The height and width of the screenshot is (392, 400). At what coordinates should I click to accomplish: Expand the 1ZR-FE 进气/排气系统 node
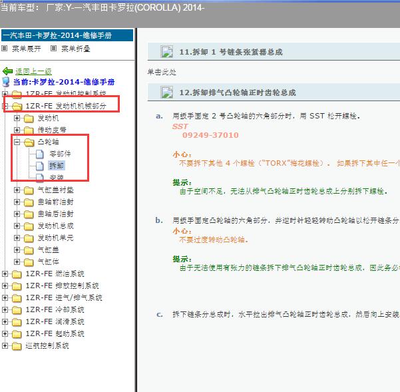[x=5, y=297]
